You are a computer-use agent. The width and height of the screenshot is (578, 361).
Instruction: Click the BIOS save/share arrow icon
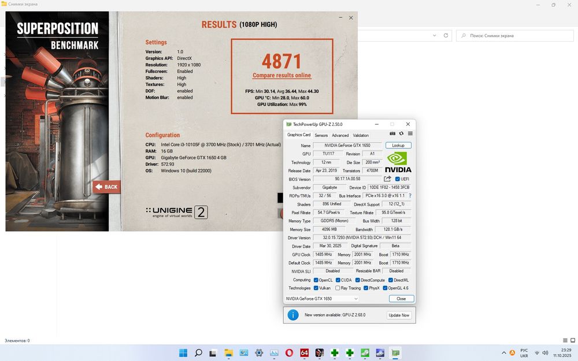387,179
